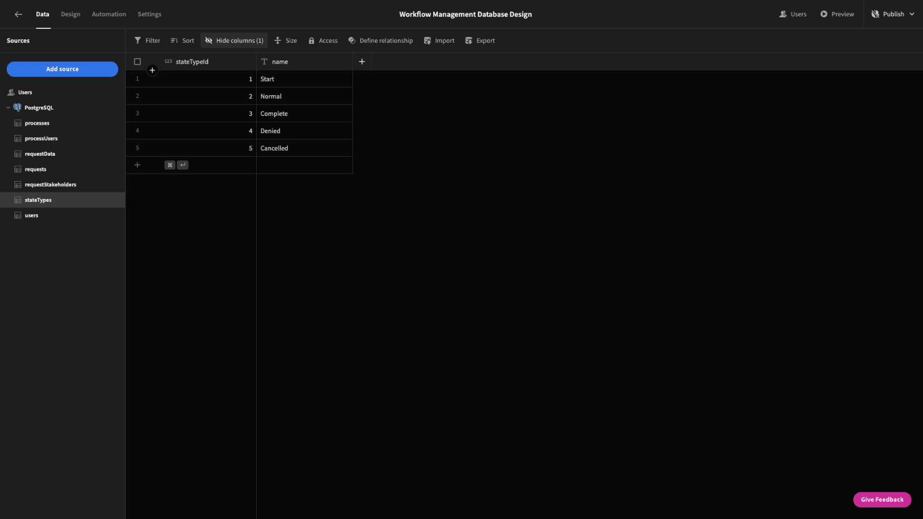The image size is (923, 519).
Task: Open the lowercase users table
Action: (x=62, y=216)
